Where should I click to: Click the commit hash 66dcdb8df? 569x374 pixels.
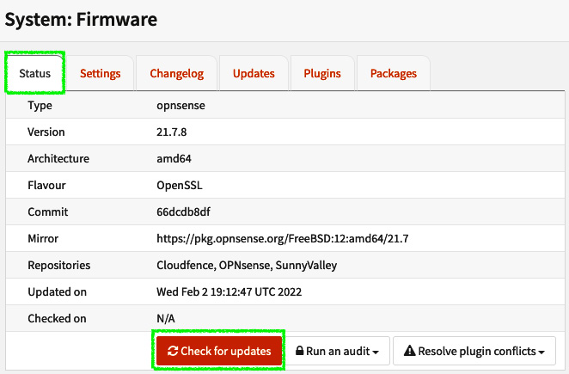pyautogui.click(x=183, y=212)
